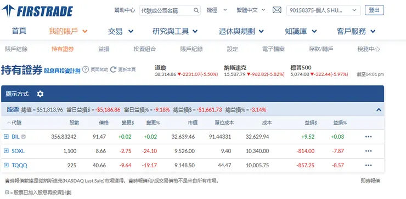Sort by 益損% column header
This screenshot has height=199, width=406.
tap(340, 122)
